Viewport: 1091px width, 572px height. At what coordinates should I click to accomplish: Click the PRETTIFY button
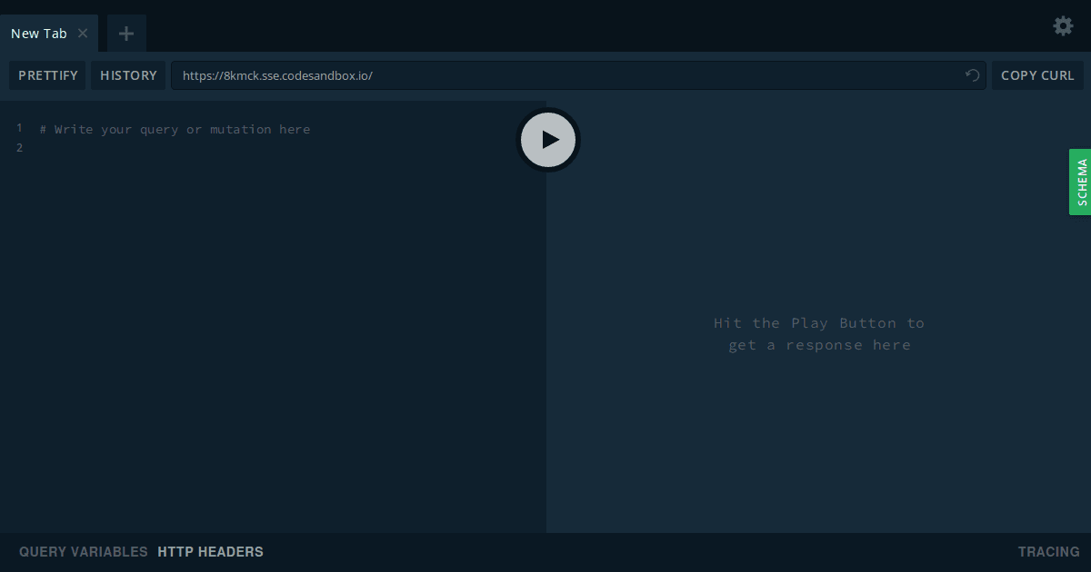click(x=47, y=75)
